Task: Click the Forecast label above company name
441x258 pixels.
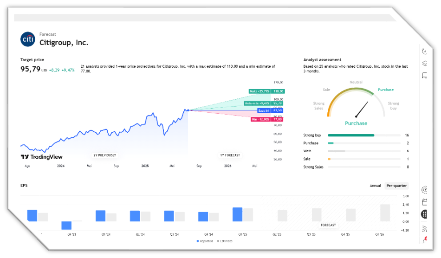Action: pos(47,34)
